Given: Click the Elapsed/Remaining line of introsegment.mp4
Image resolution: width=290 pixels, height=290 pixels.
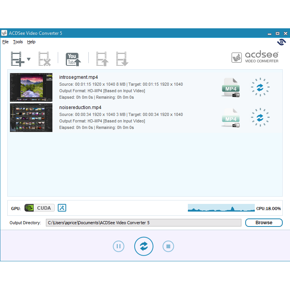Looking at the screenshot, I should click(x=96, y=97).
